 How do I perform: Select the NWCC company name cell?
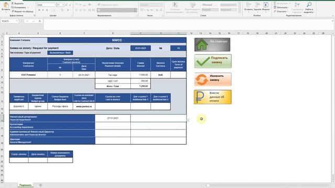(x=117, y=40)
